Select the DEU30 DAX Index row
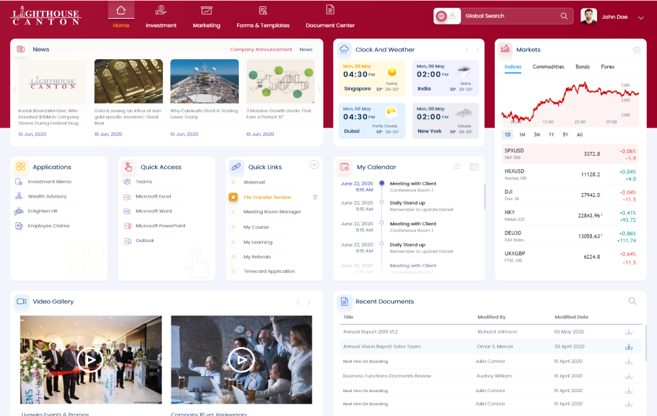Viewport: 657px width, 416px height. [x=570, y=236]
